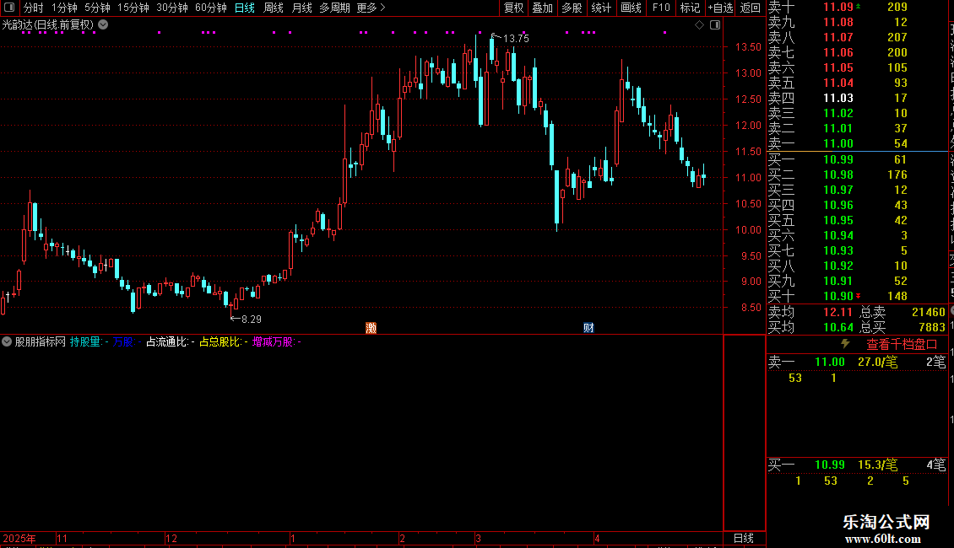Select the 卖十 11.09 order row
Screen dimensions: 954x548
pos(857,8)
